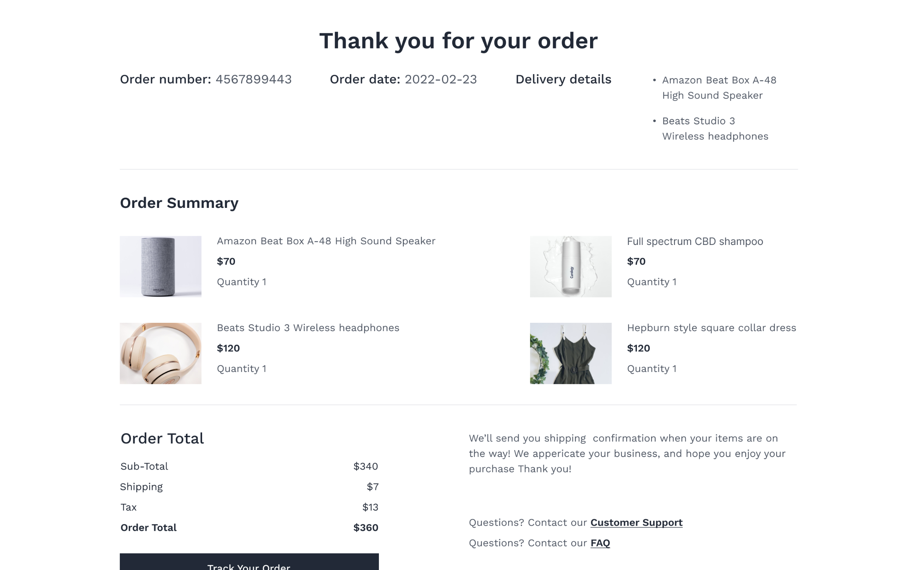
Task: Click the Beats Studio 3 delivery list item
Action: 715,129
